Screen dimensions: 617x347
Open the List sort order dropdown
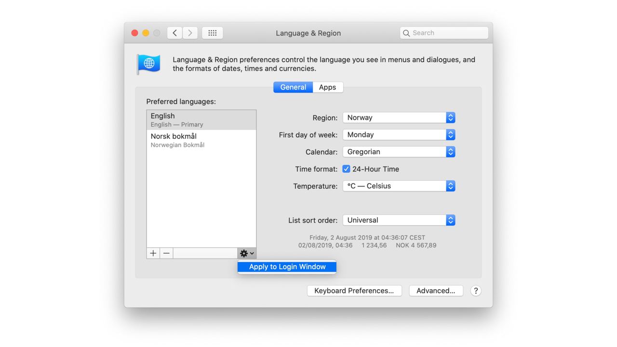[x=399, y=220]
